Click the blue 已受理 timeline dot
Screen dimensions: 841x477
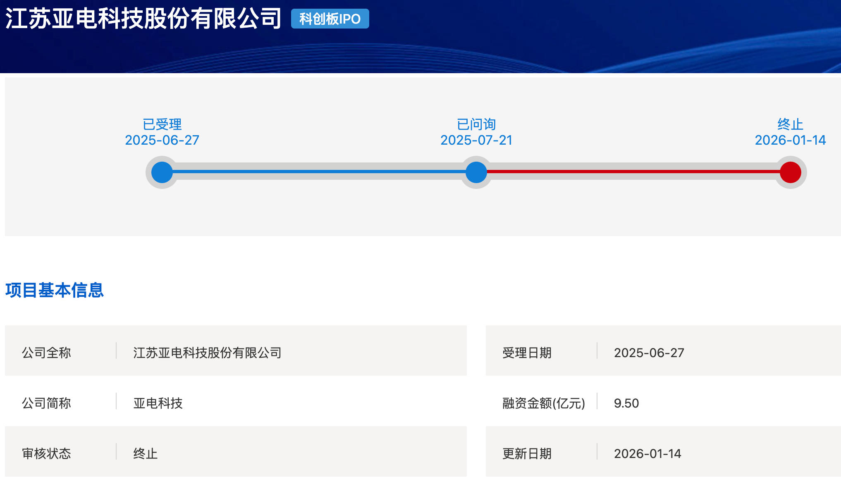pos(162,172)
